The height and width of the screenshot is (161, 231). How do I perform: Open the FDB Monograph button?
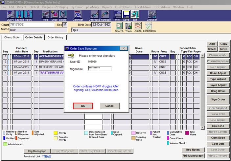(x=193, y=156)
